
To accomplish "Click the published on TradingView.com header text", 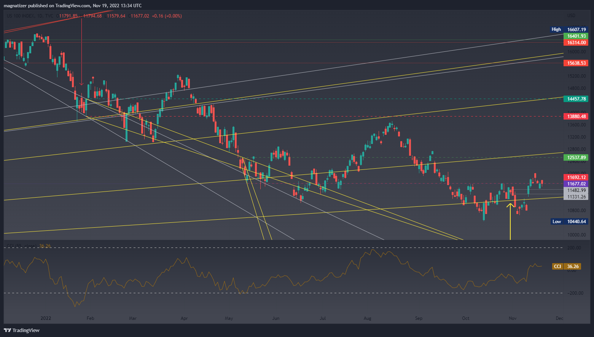I will pos(72,5).
